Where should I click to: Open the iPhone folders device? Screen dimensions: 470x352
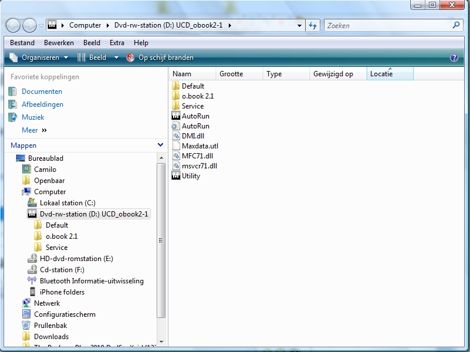62,292
